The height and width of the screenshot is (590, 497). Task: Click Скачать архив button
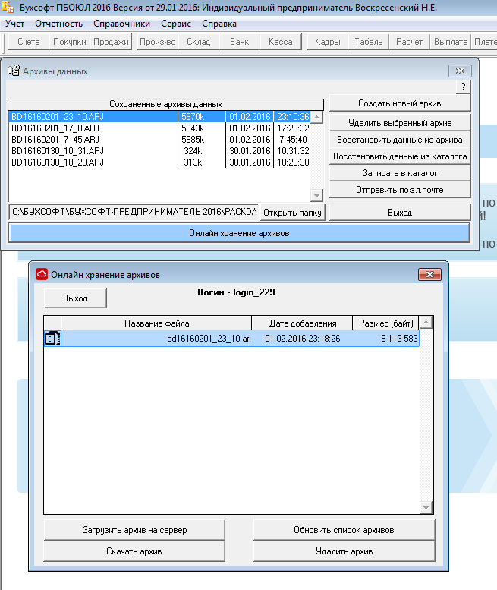(x=134, y=551)
